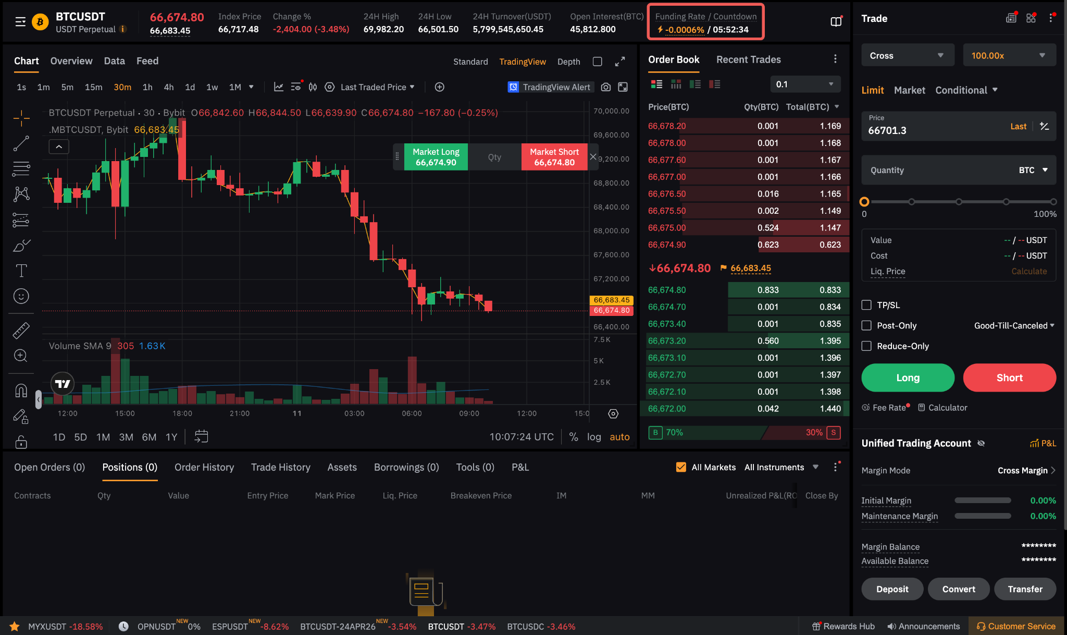Click the quantity percentage slider handle
The width and height of the screenshot is (1067, 635).
864,202
